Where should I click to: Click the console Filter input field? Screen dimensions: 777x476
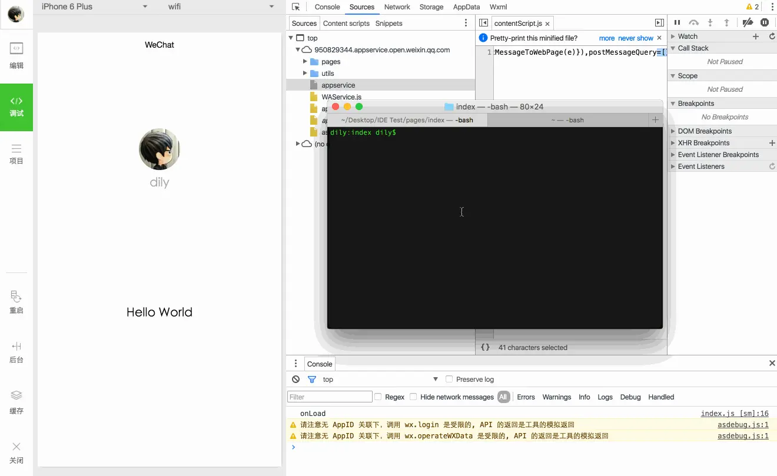[330, 397]
